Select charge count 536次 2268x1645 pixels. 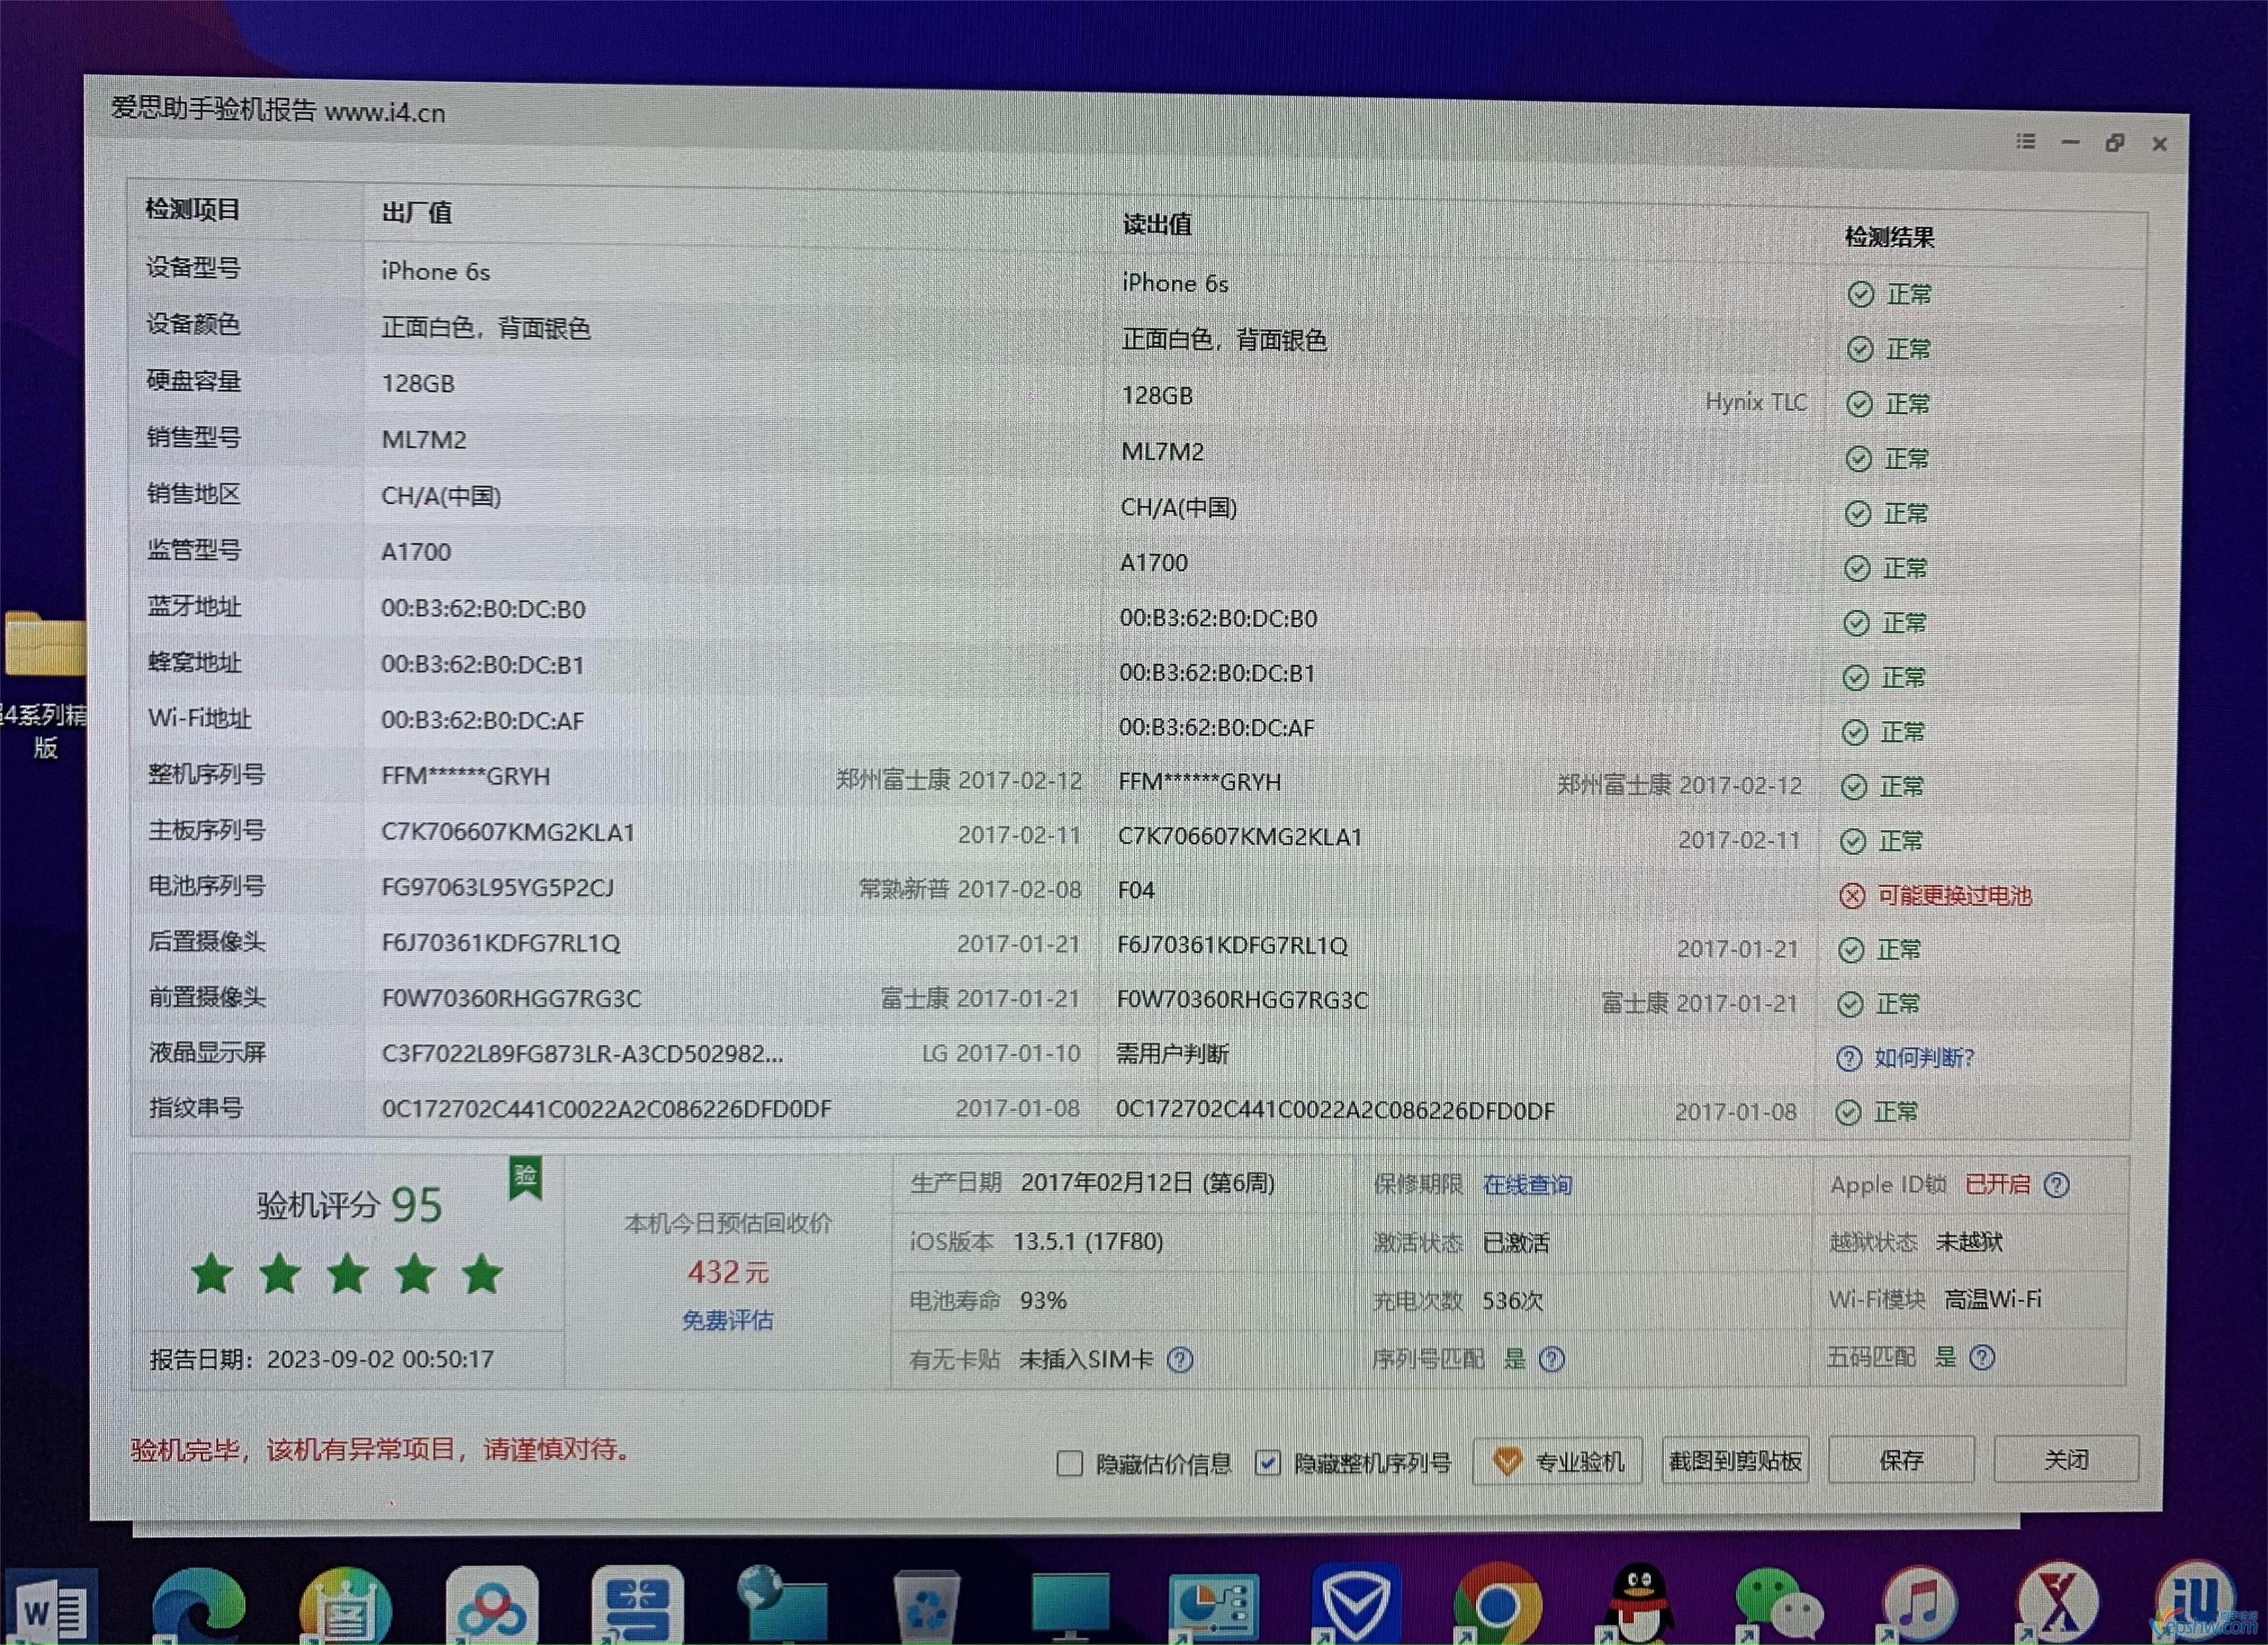tap(1512, 1301)
